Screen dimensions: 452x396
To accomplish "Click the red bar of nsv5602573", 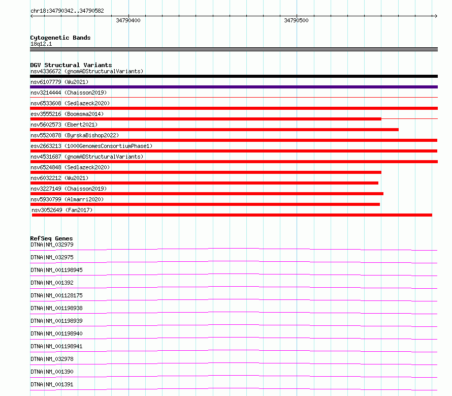I will click(x=214, y=130).
